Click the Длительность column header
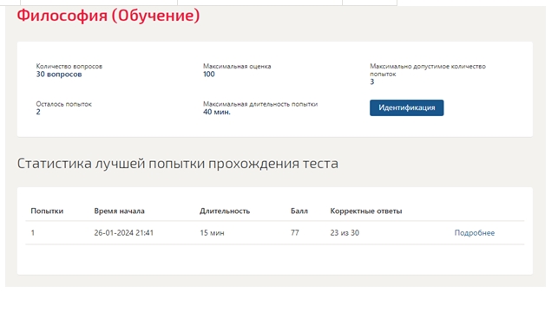Viewport: 558px width, 318px height. pos(225,211)
